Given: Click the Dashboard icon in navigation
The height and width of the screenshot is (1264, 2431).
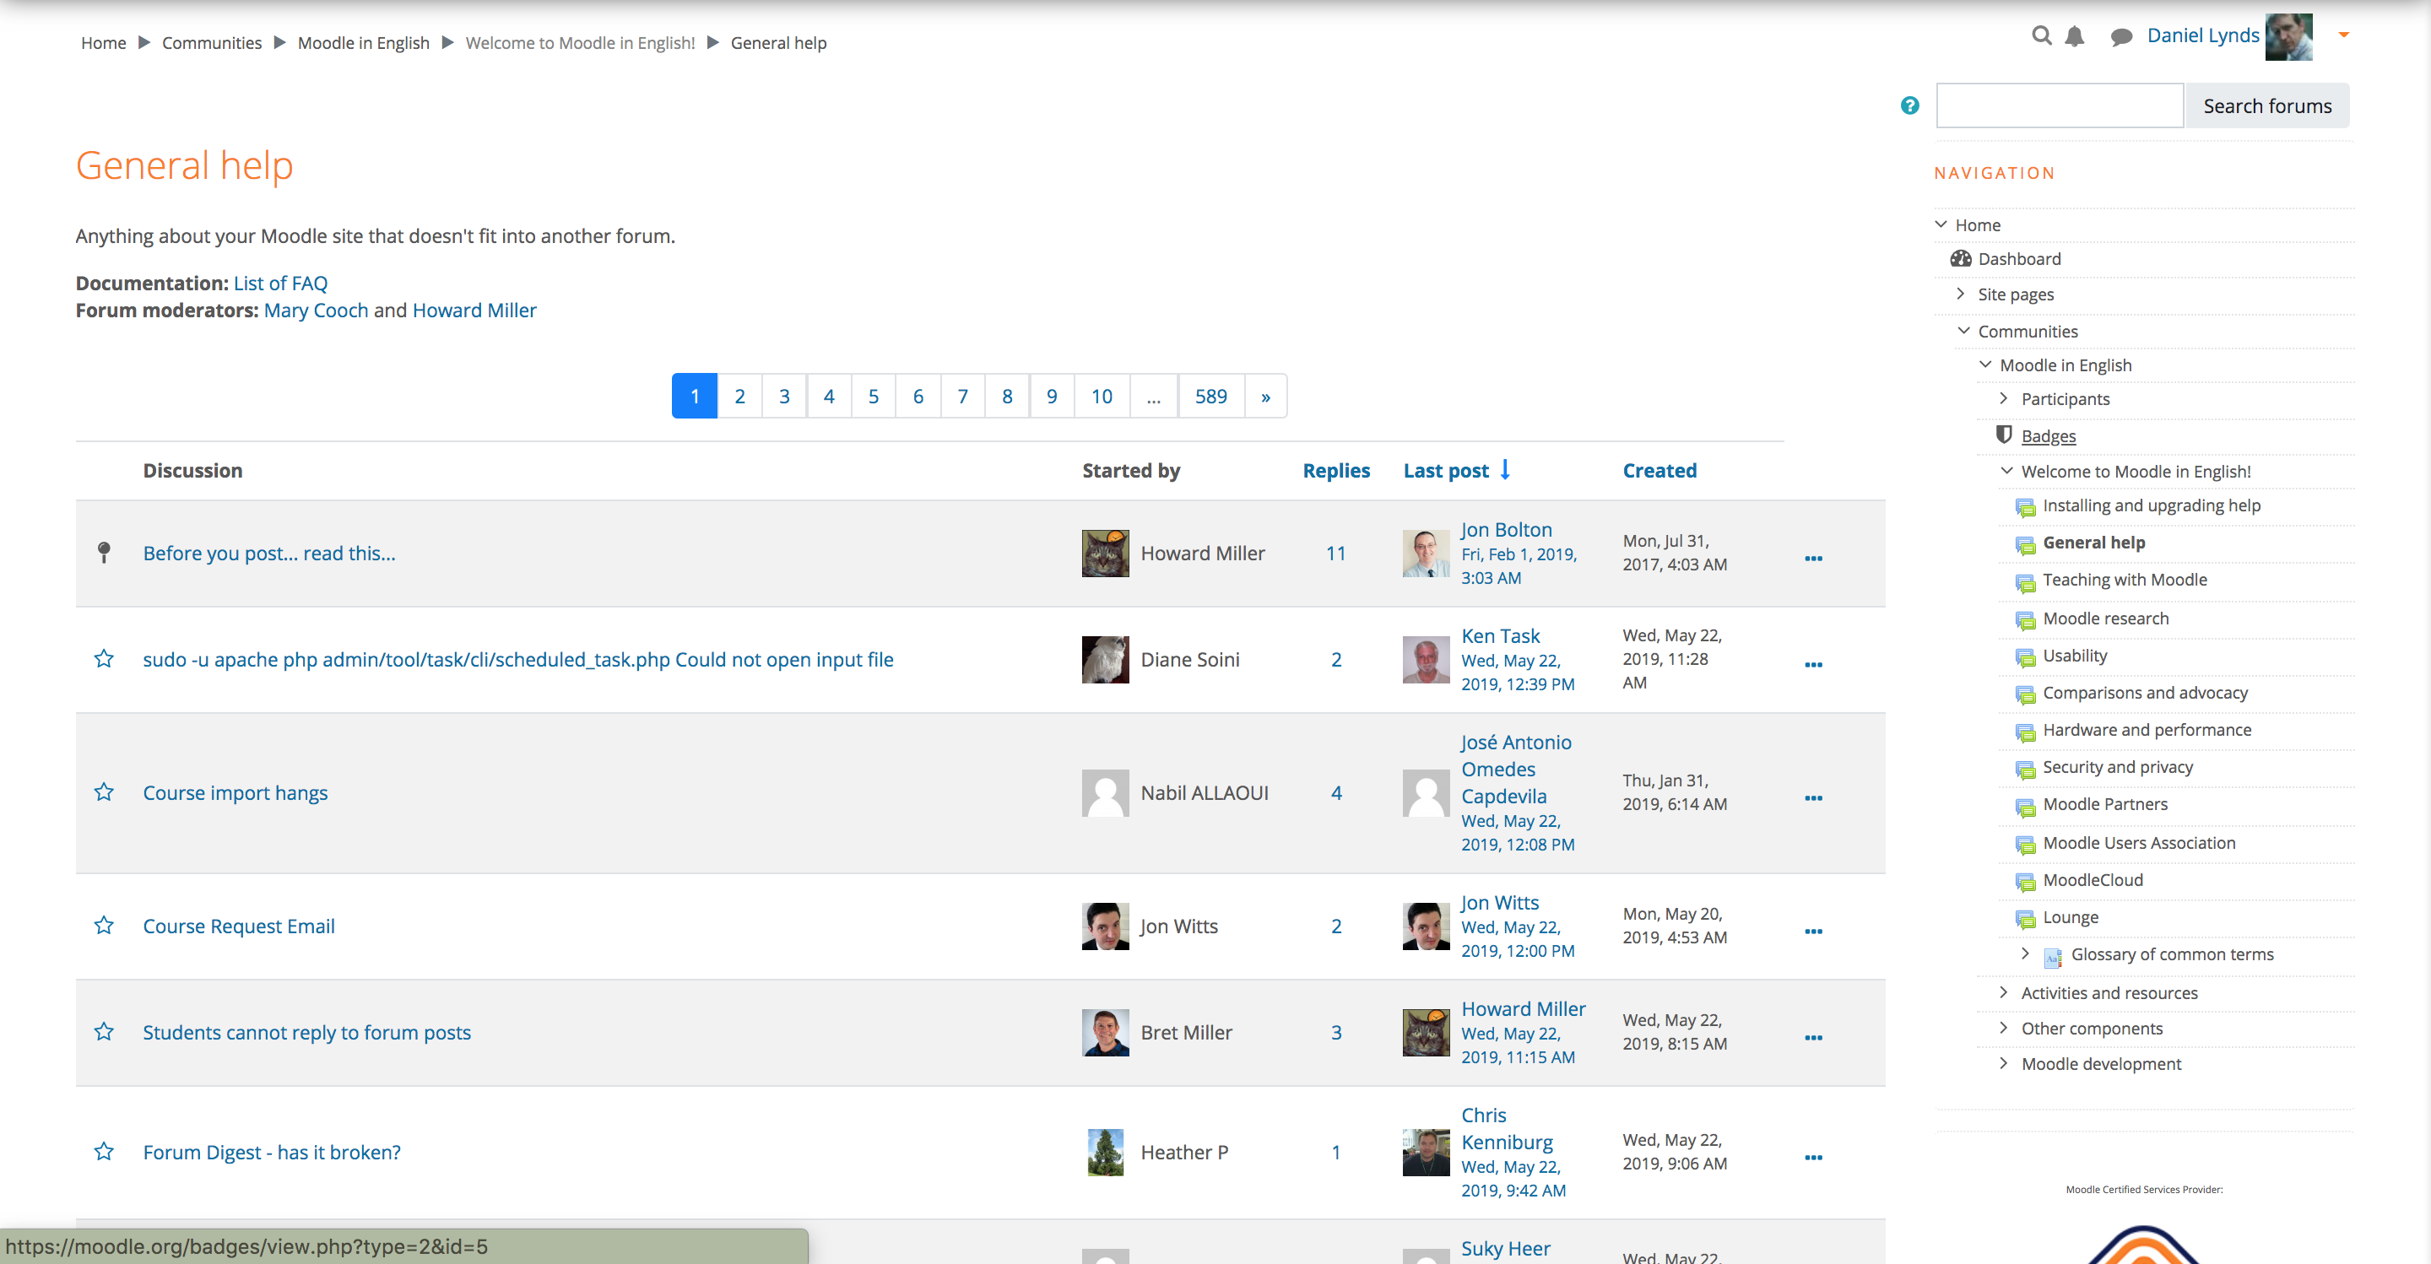Looking at the screenshot, I should [1960, 258].
